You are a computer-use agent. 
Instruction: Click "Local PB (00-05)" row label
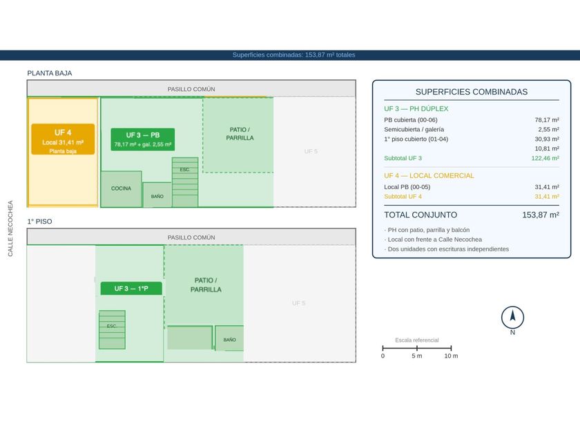407,187
